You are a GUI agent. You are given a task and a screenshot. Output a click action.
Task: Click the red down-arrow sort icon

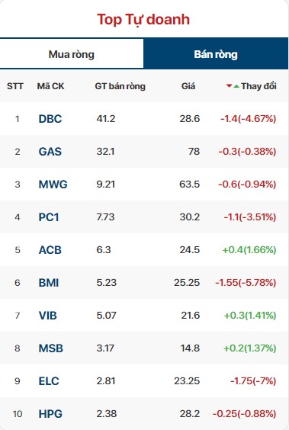(x=230, y=86)
